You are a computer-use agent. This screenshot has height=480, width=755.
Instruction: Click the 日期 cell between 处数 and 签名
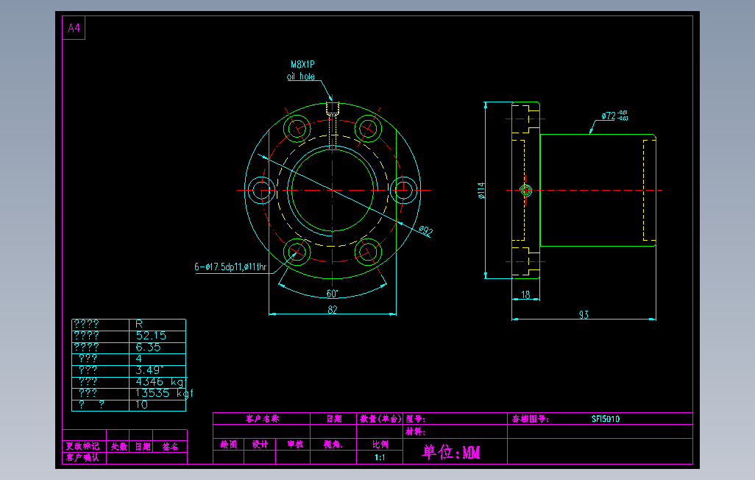pyautogui.click(x=143, y=447)
